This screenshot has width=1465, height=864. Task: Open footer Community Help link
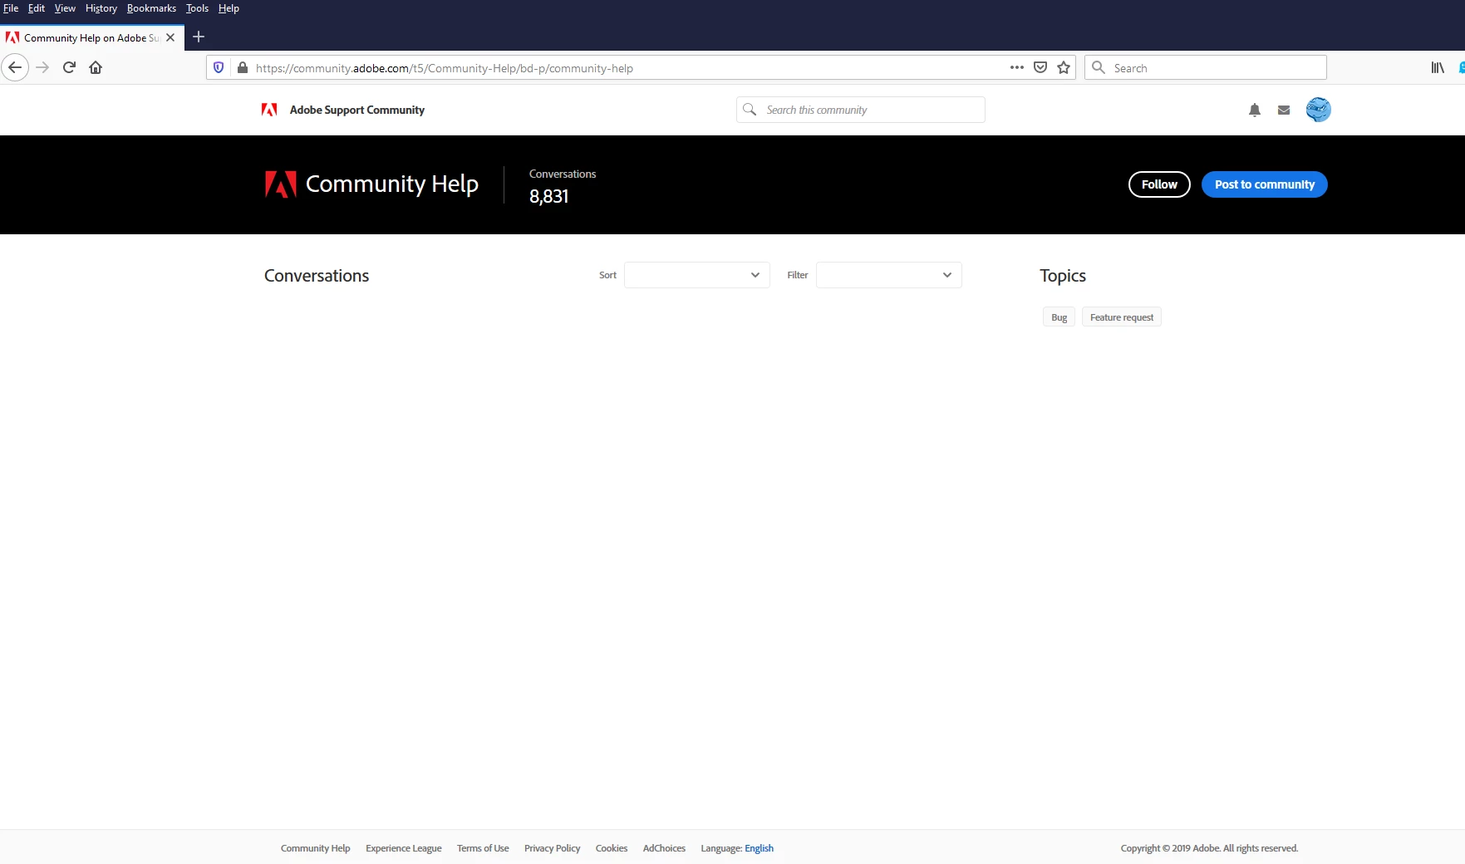click(x=315, y=848)
